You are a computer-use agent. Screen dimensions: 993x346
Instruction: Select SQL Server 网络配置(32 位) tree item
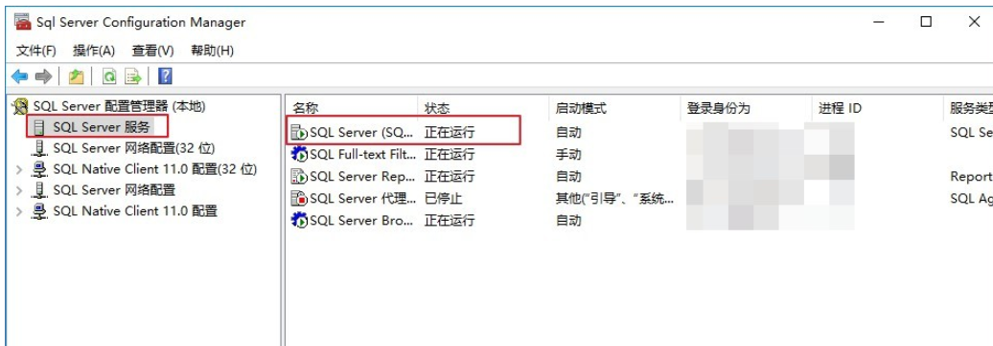[134, 148]
